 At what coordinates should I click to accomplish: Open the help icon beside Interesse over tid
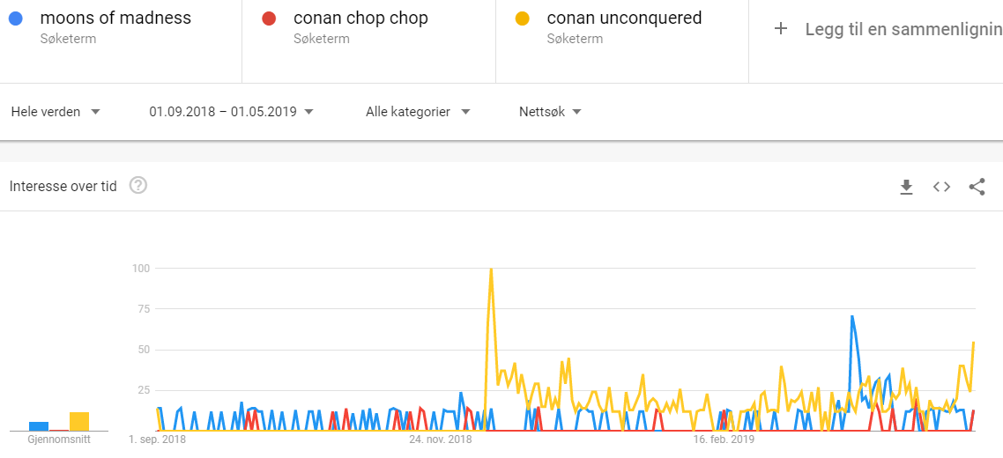(x=138, y=186)
